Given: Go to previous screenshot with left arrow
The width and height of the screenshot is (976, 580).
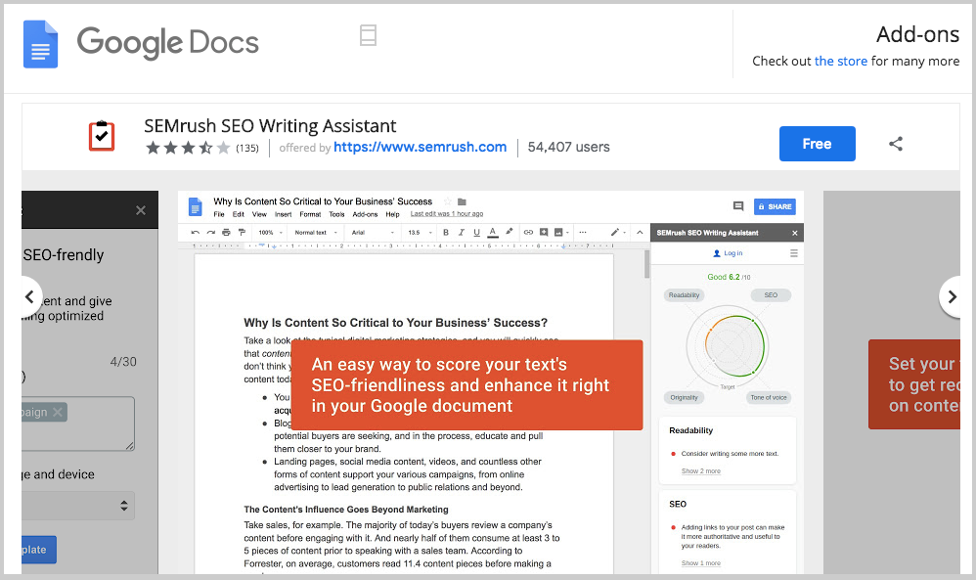Looking at the screenshot, I should click(x=29, y=296).
